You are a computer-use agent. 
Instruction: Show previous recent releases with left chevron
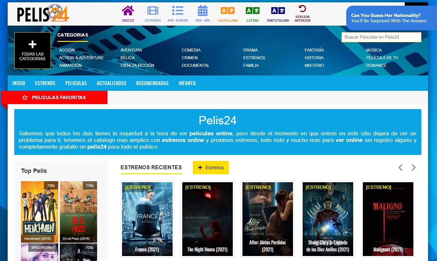[x=400, y=168]
